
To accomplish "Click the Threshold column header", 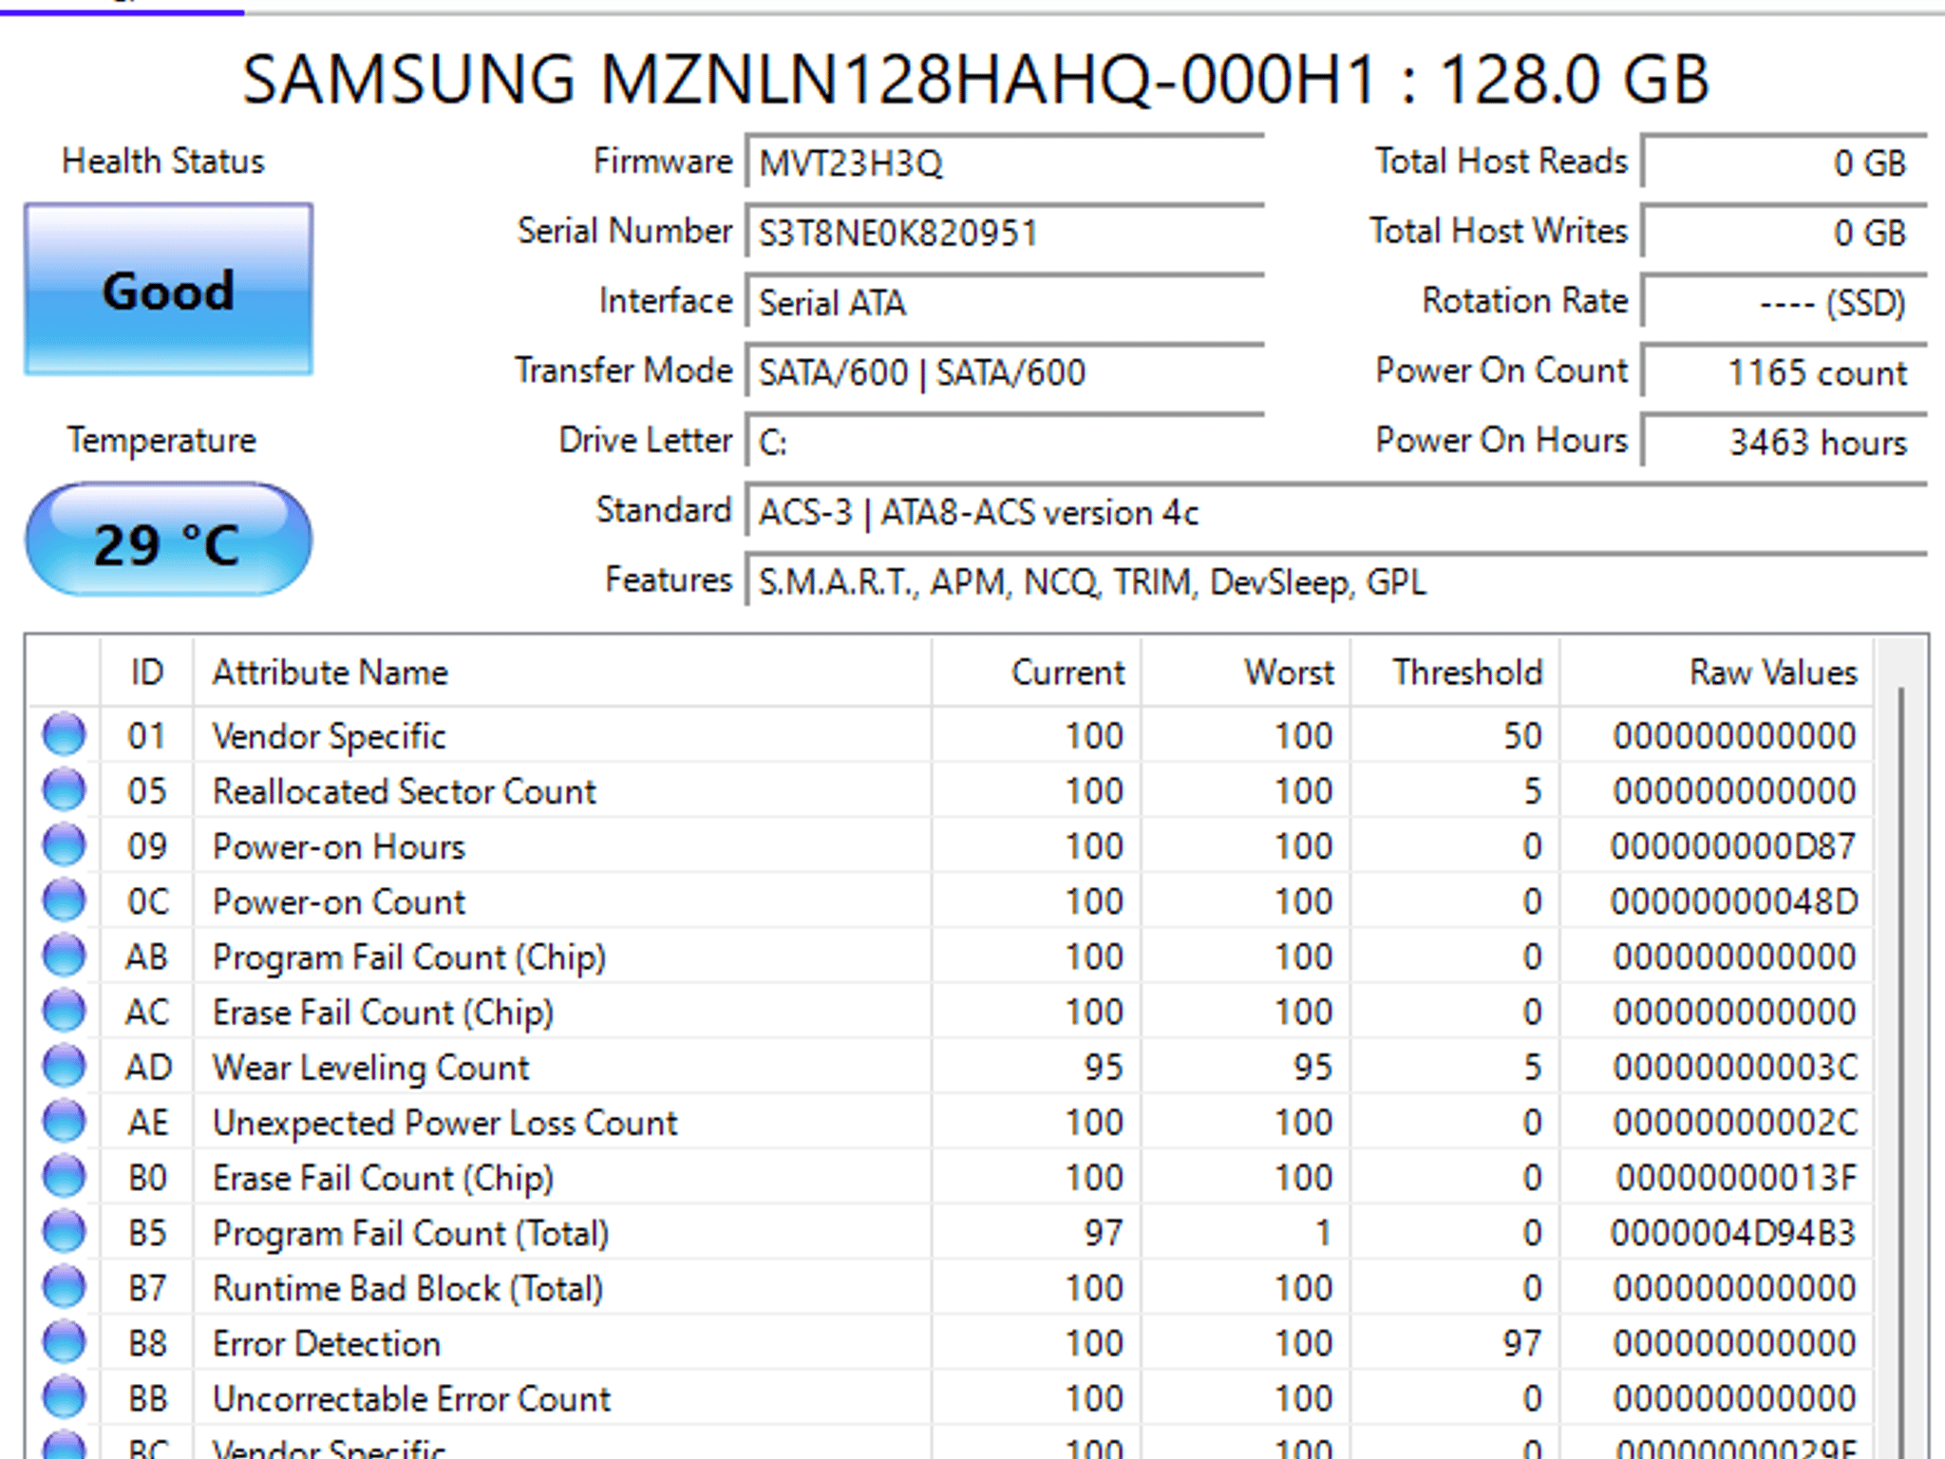I will 1455,672.
